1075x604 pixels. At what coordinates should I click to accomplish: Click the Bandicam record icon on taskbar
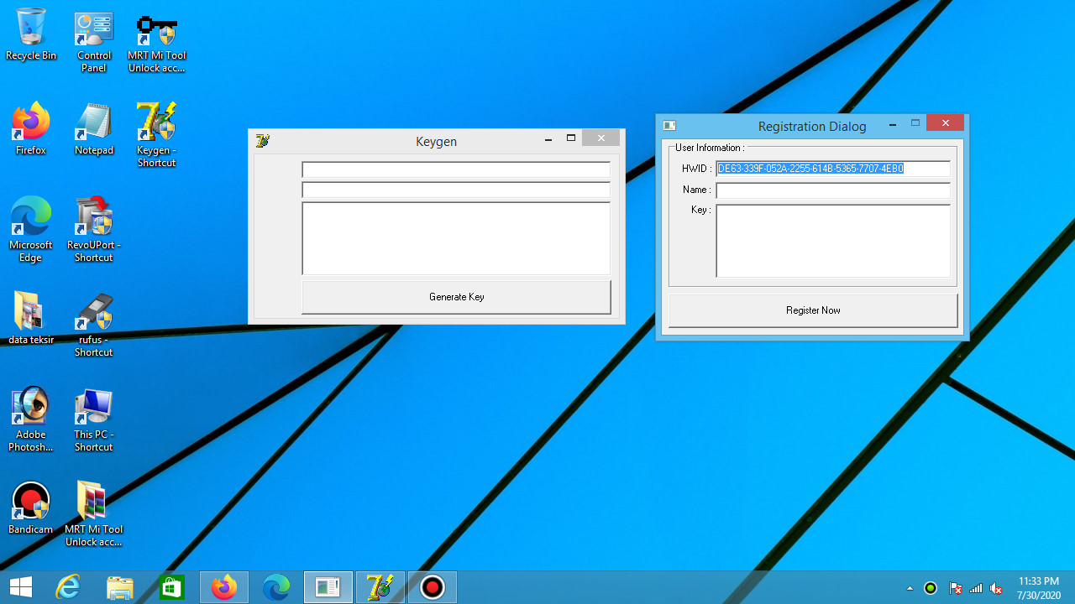pos(433,587)
